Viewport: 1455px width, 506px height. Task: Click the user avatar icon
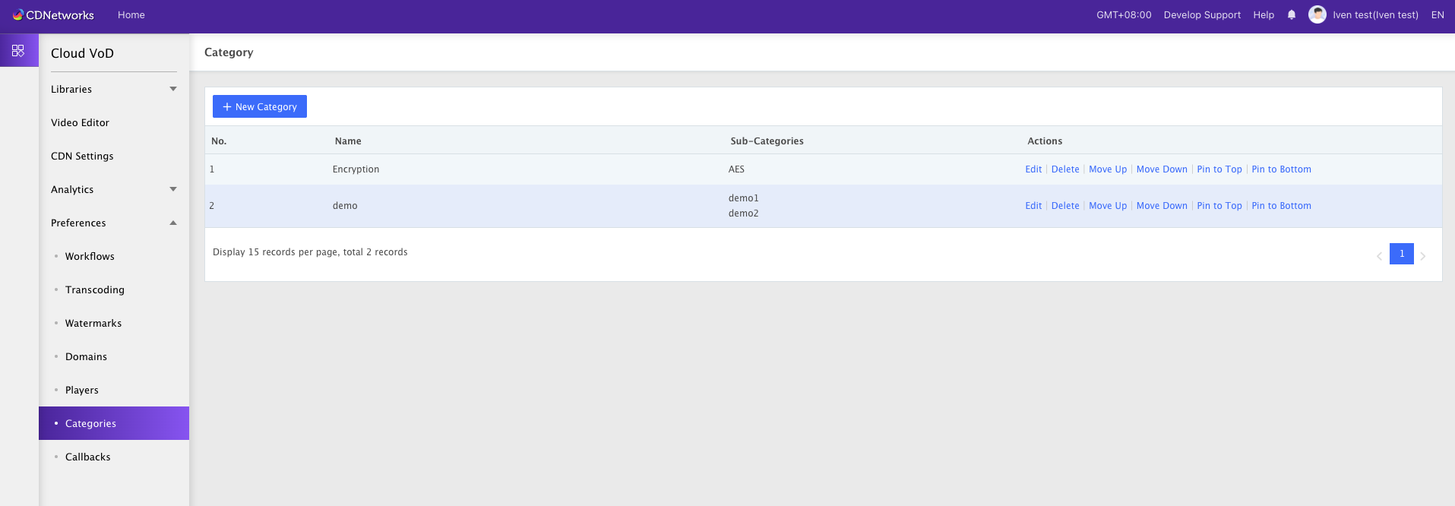tap(1317, 14)
